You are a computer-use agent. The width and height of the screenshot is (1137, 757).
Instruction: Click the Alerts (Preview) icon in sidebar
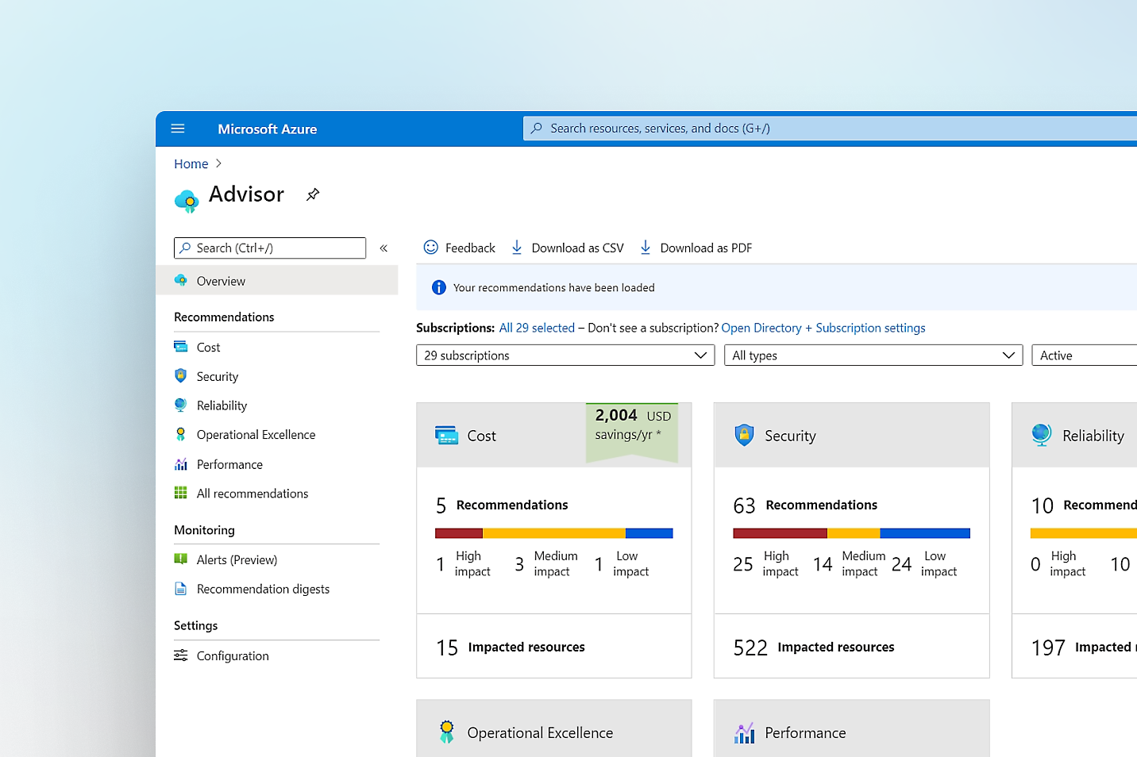pos(181,559)
